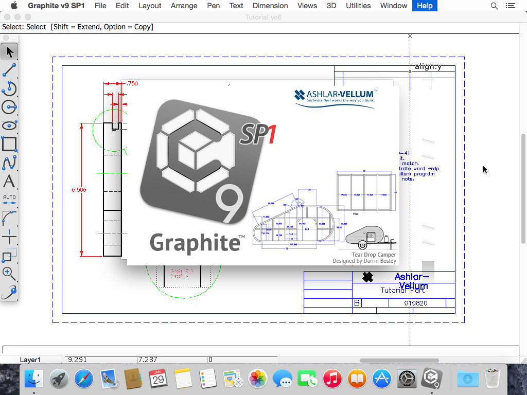Select the bottom curved pen tool

[x=9, y=292]
